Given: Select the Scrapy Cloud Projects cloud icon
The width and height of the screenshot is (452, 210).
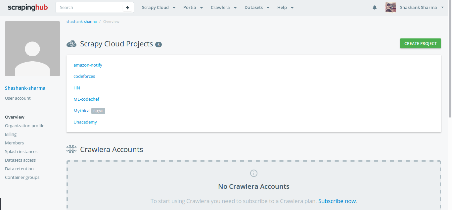Looking at the screenshot, I should point(71,44).
